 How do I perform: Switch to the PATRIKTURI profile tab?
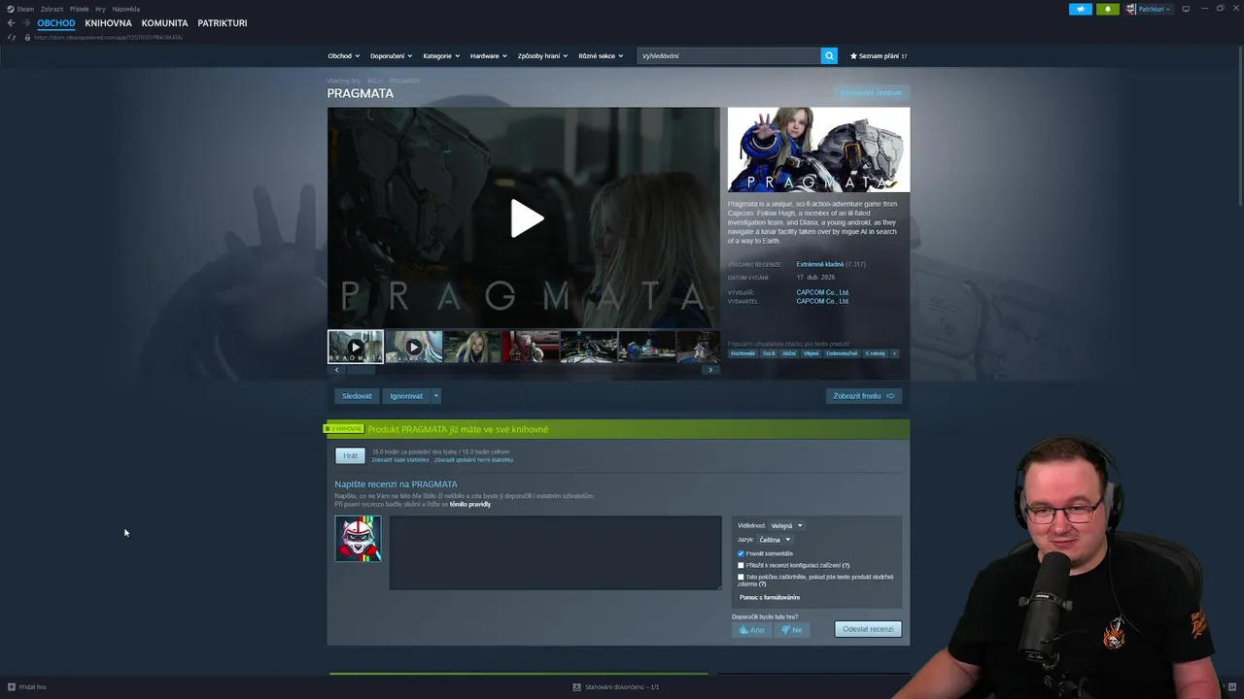coord(223,23)
